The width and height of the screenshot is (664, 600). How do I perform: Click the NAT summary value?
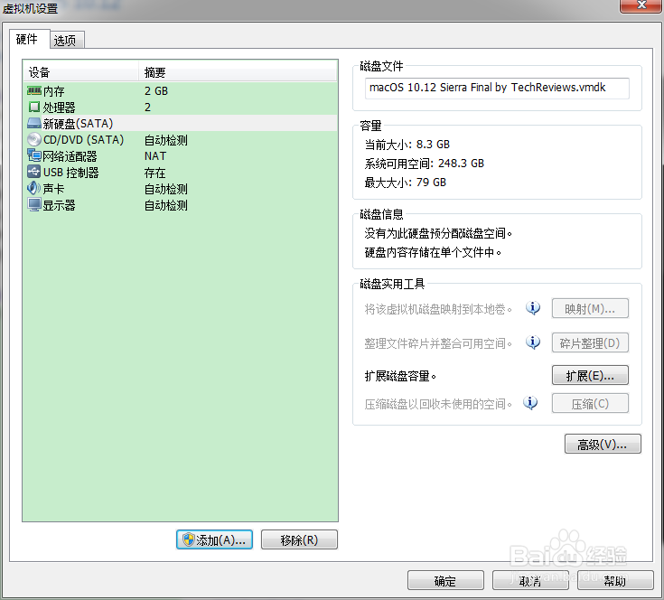[x=155, y=155]
